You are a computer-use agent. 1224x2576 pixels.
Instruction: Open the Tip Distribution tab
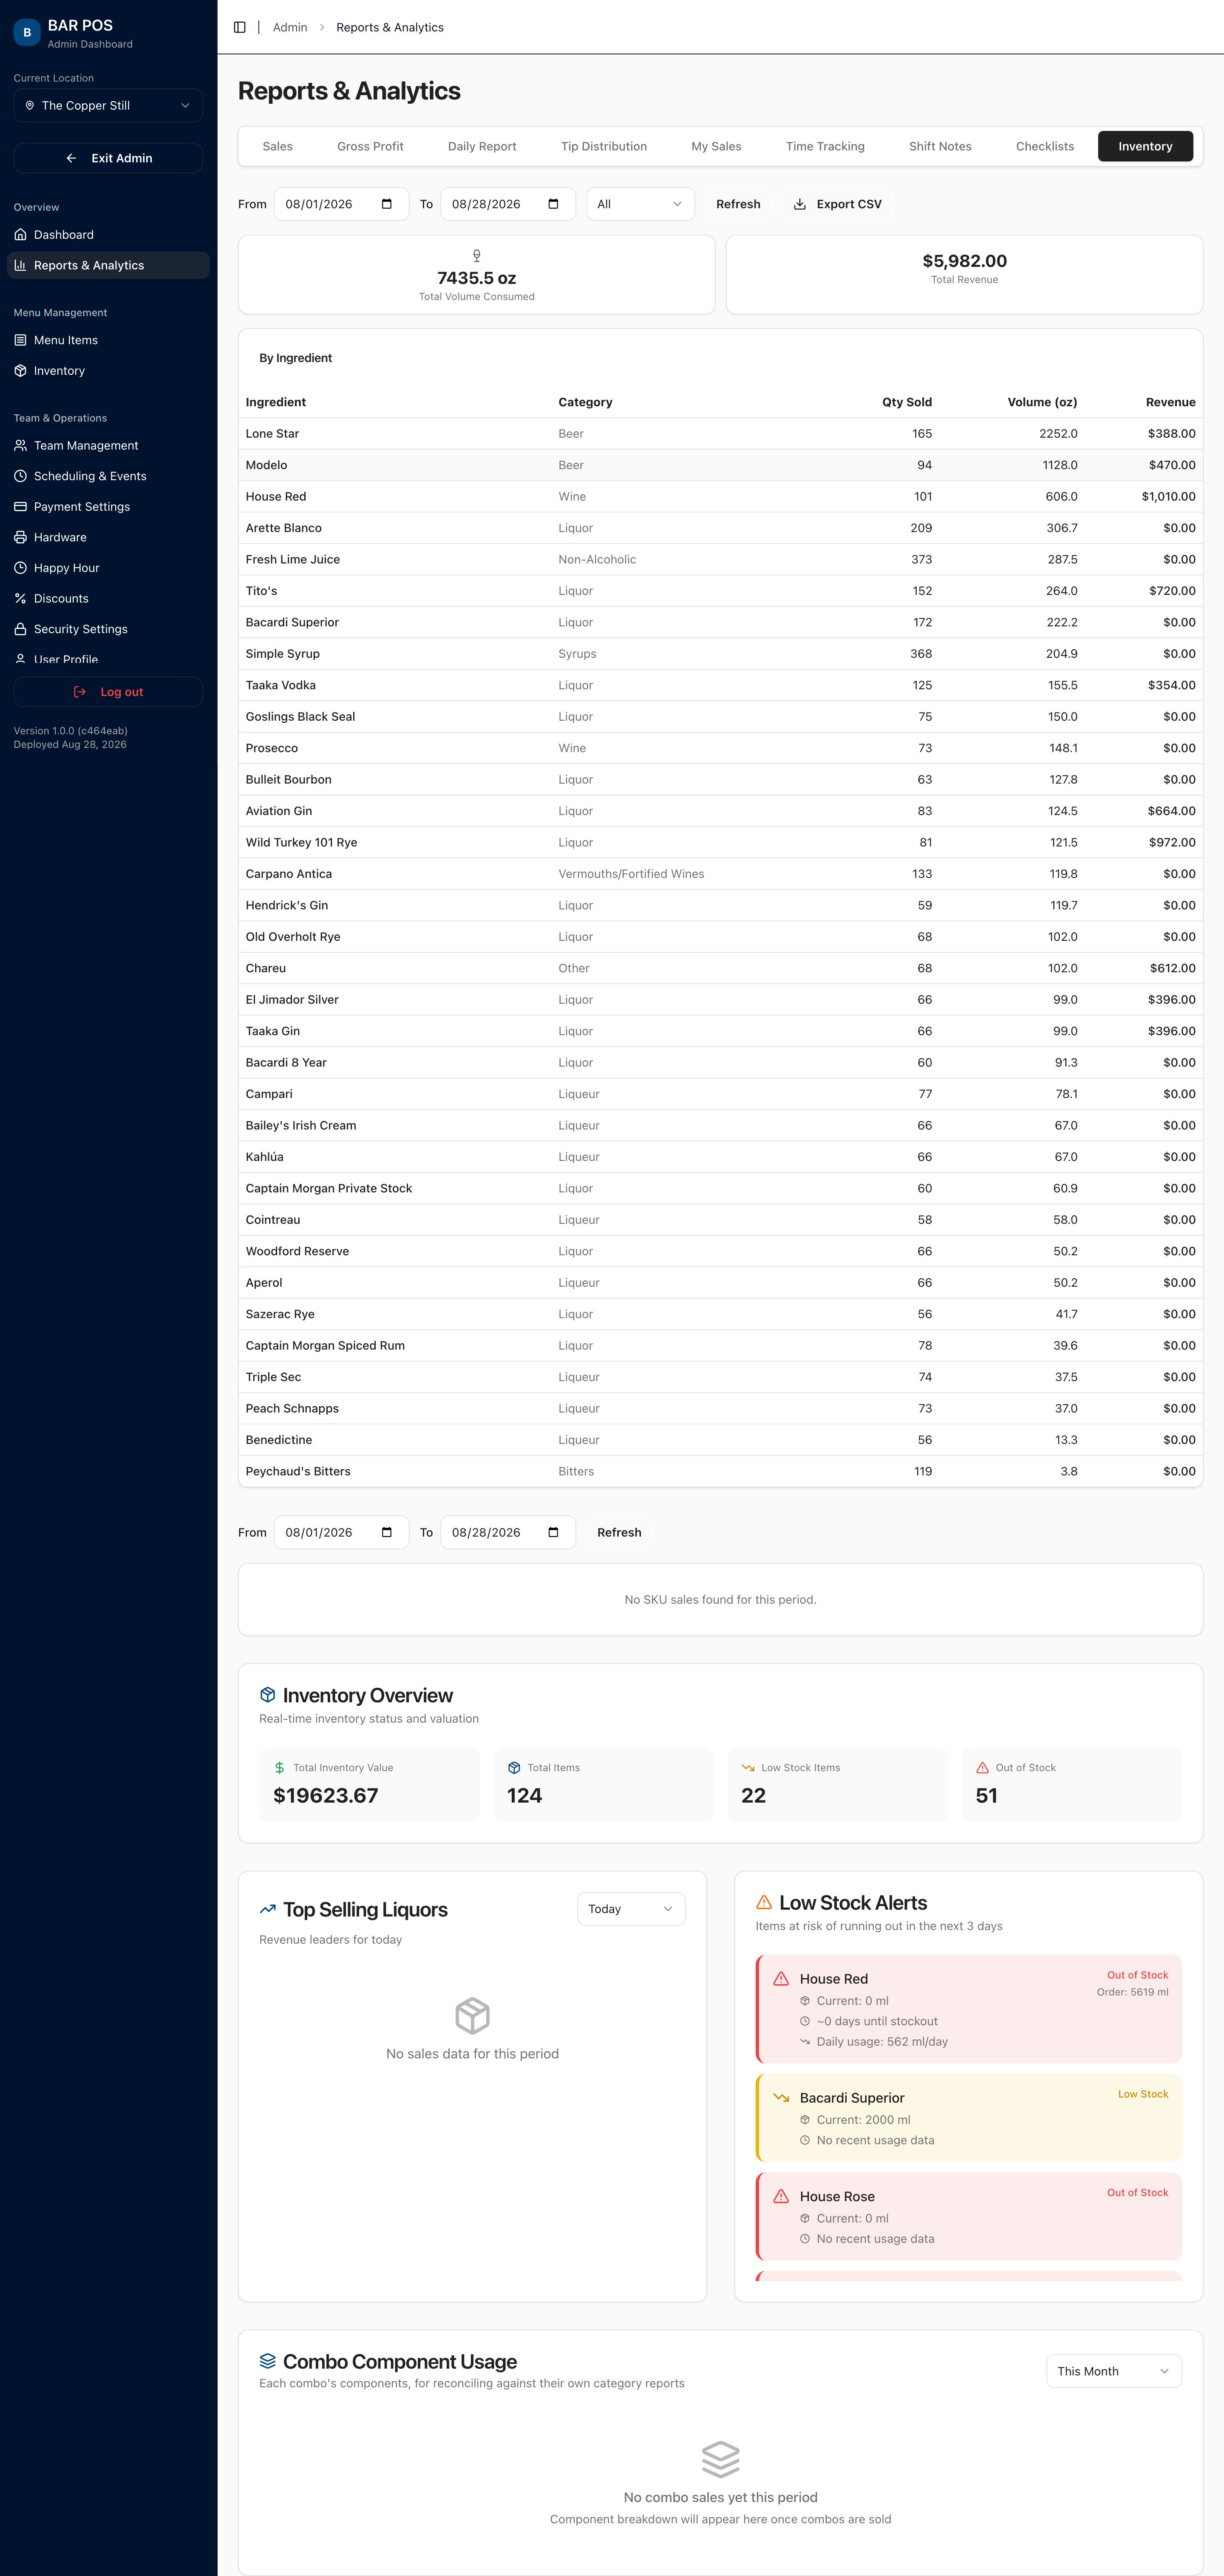coord(604,146)
